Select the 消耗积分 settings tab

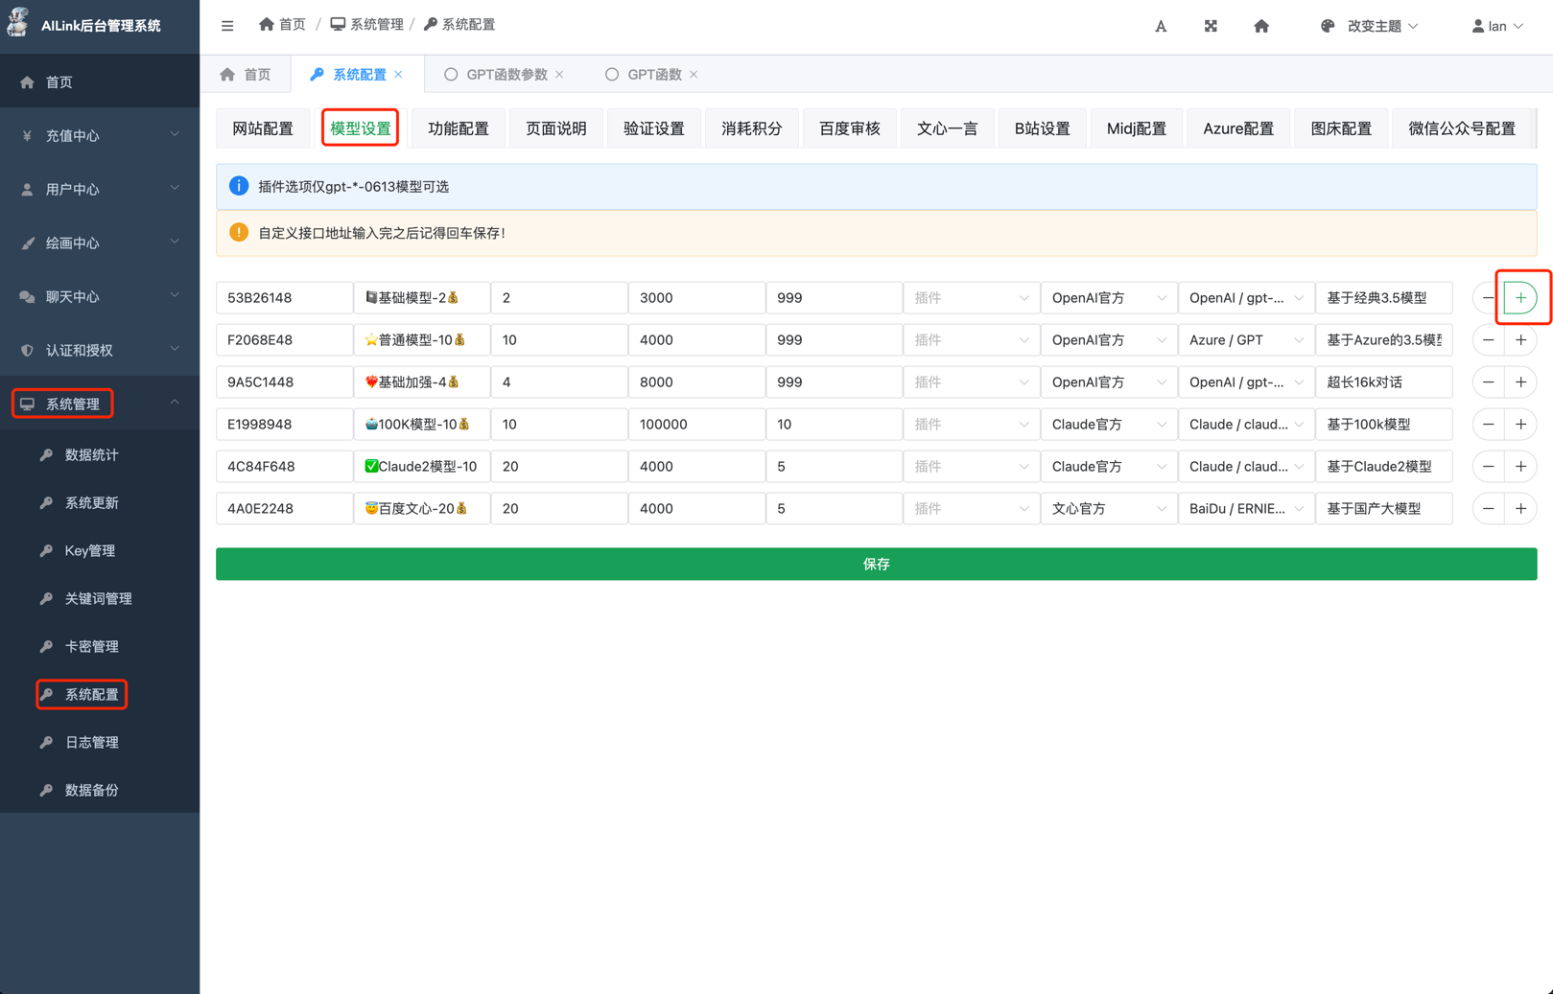752,128
